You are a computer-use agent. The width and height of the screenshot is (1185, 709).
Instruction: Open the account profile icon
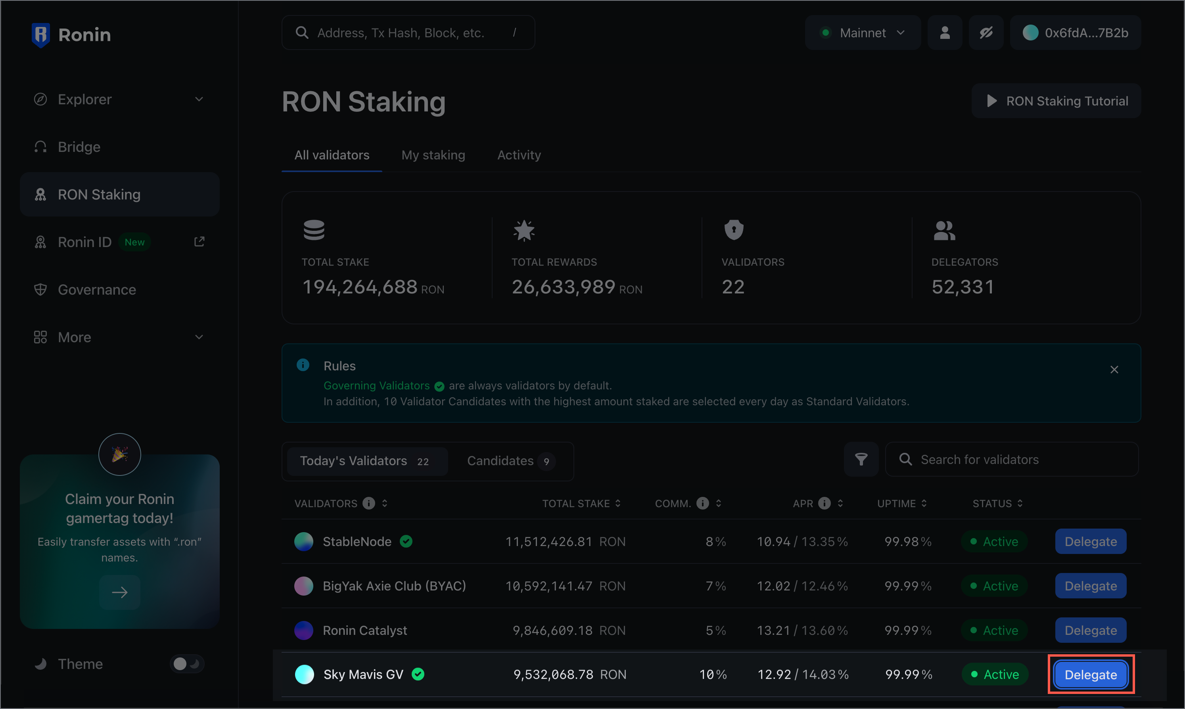coord(944,33)
